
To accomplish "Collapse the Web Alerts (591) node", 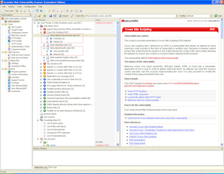I will coord(38,26).
